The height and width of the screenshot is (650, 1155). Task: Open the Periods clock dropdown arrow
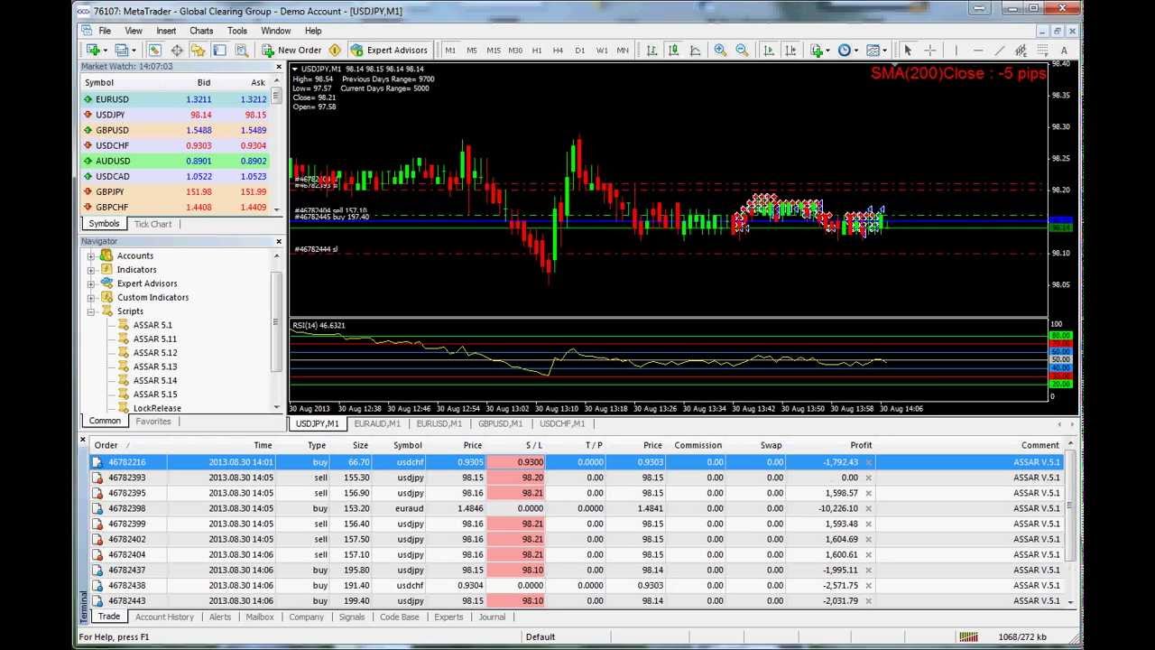click(x=855, y=51)
